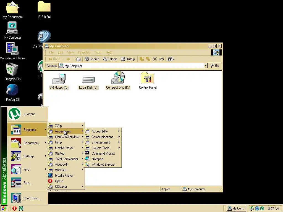283x212 pixels.
Task: Open Notepad from Accessories menu
Action: pyautogui.click(x=103, y=159)
